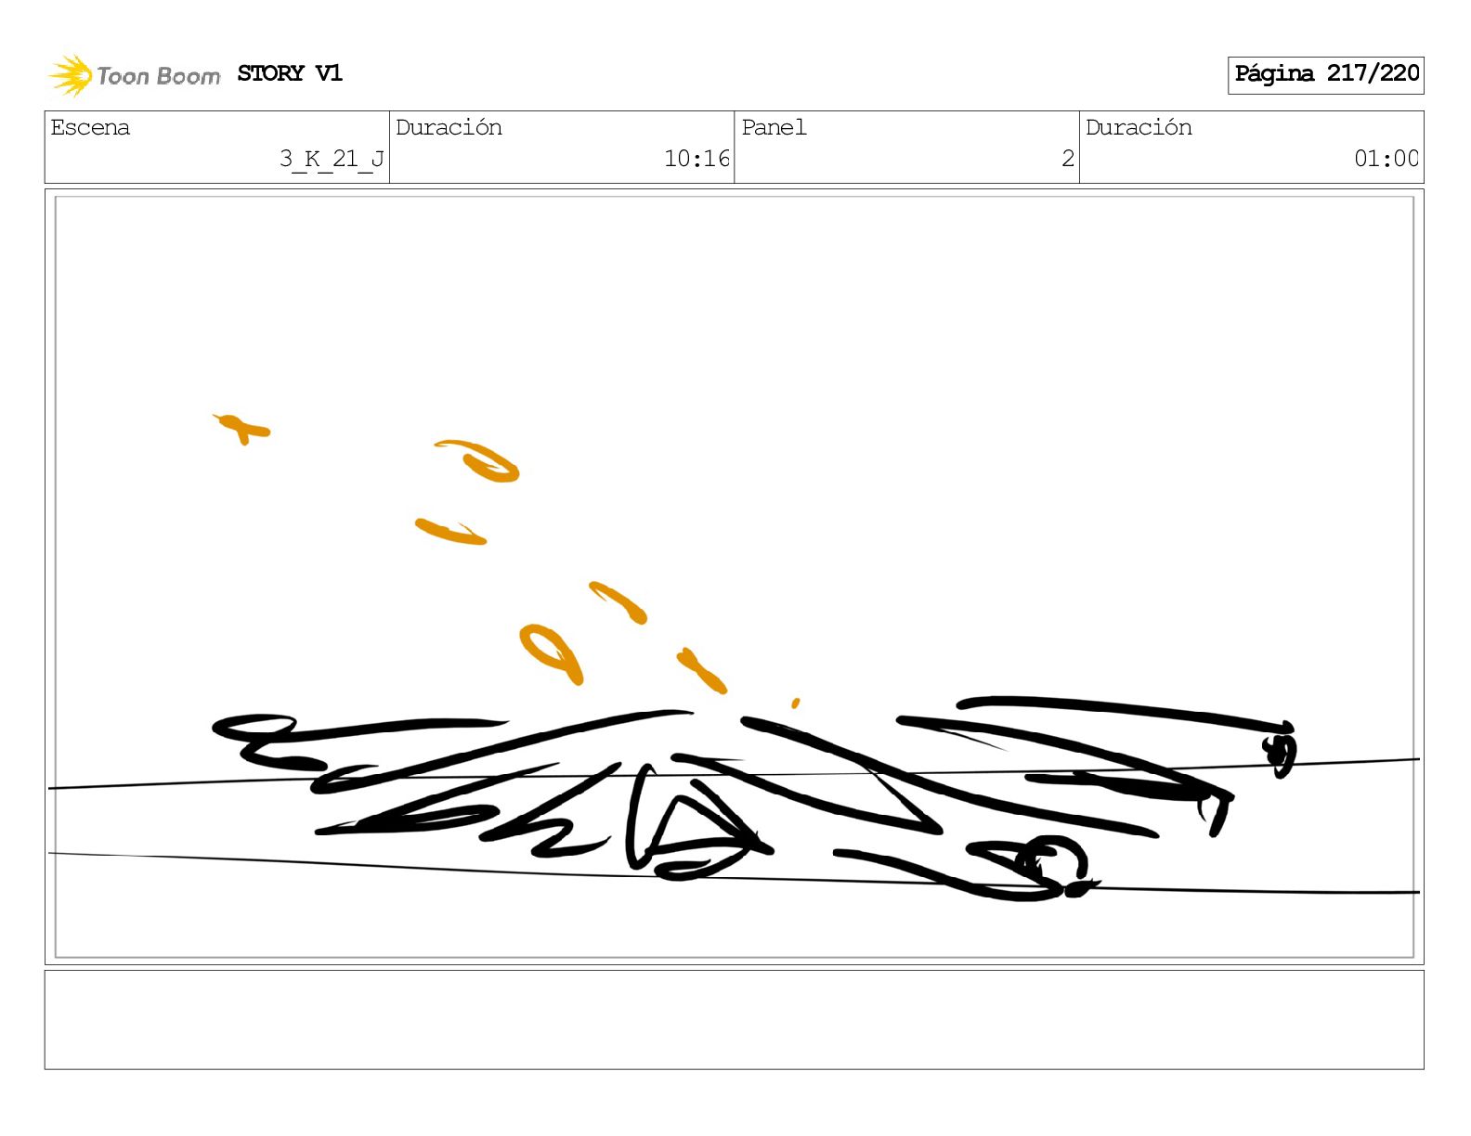Click the empty notes box below panel

click(x=735, y=1020)
